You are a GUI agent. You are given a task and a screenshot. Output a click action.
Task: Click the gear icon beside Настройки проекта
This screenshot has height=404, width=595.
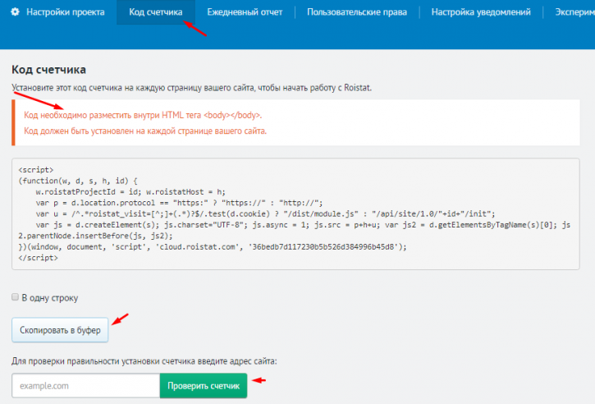pyautogui.click(x=15, y=11)
